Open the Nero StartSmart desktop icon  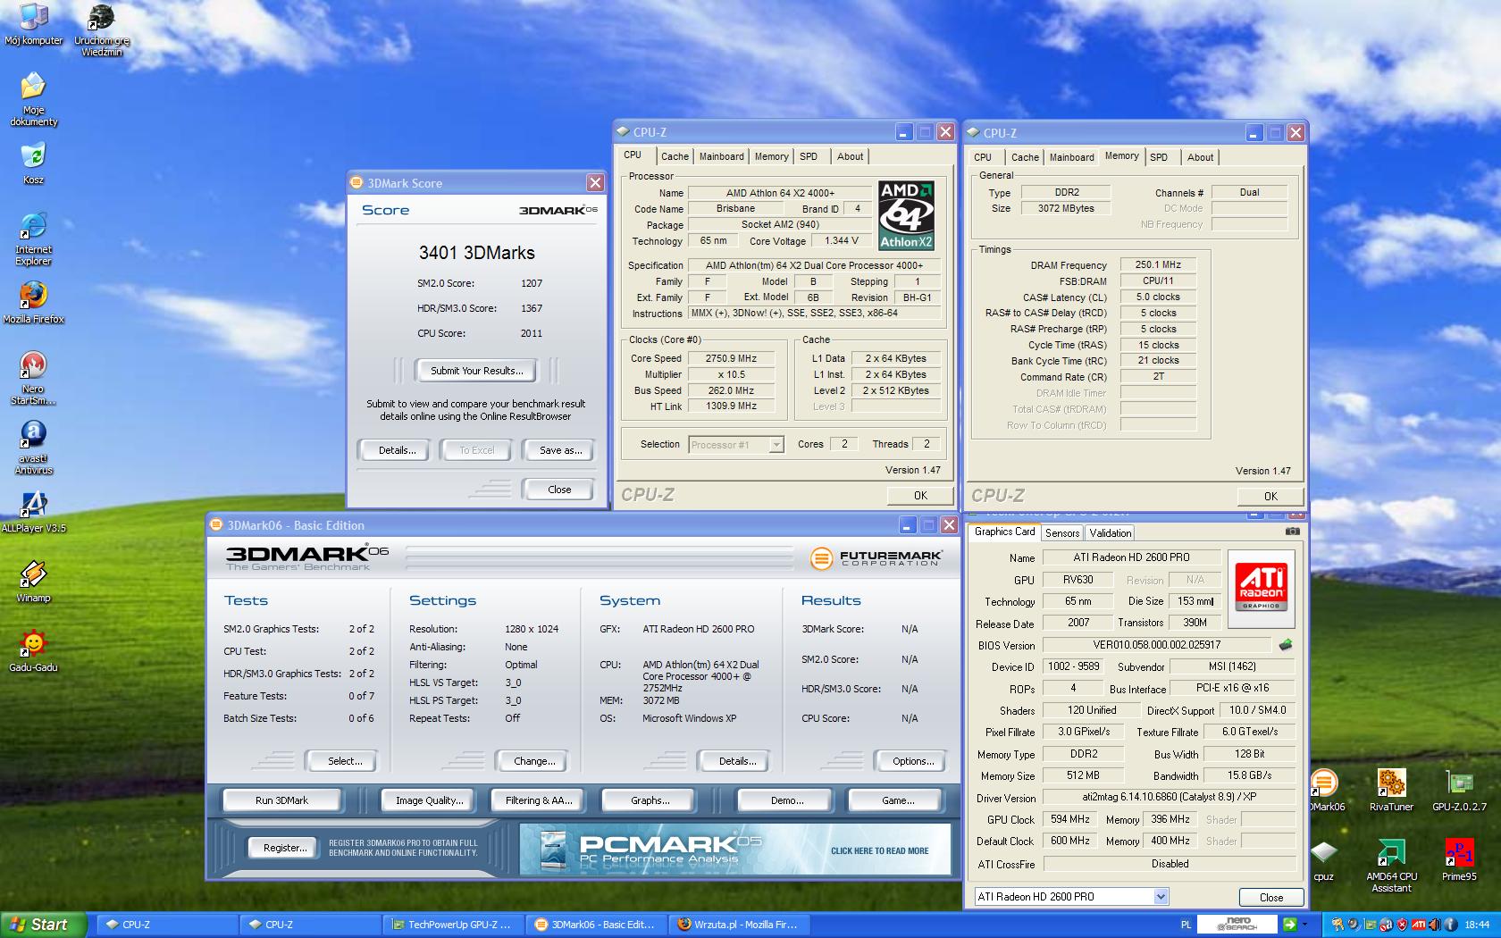(x=33, y=378)
